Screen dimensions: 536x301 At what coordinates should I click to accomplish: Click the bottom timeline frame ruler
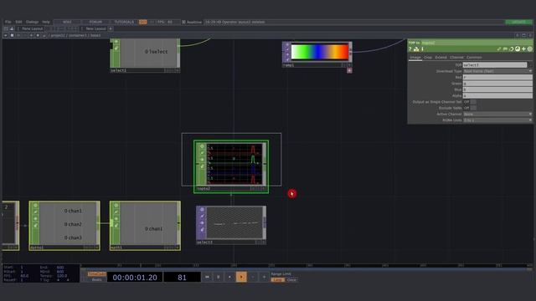(x=307, y=265)
